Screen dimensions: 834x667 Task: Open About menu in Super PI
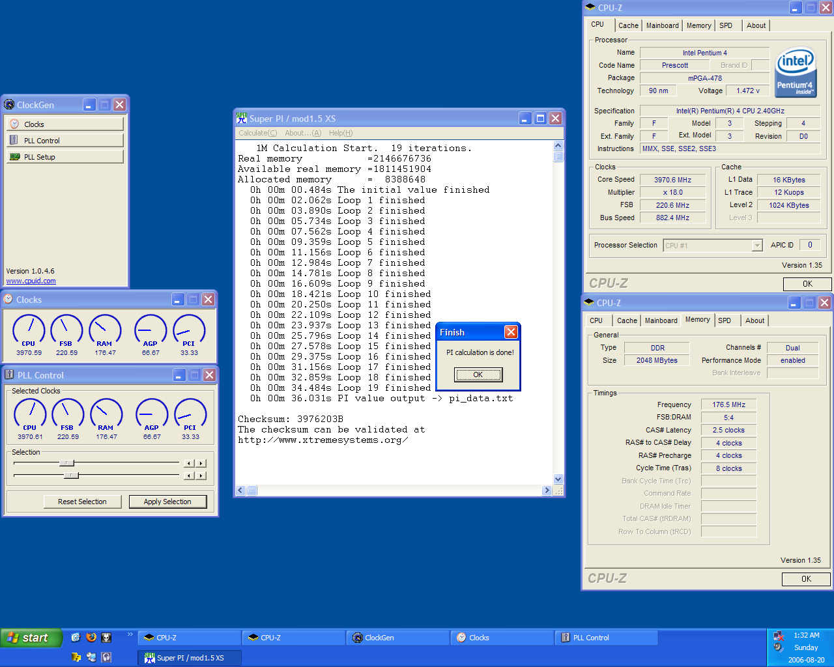point(303,133)
